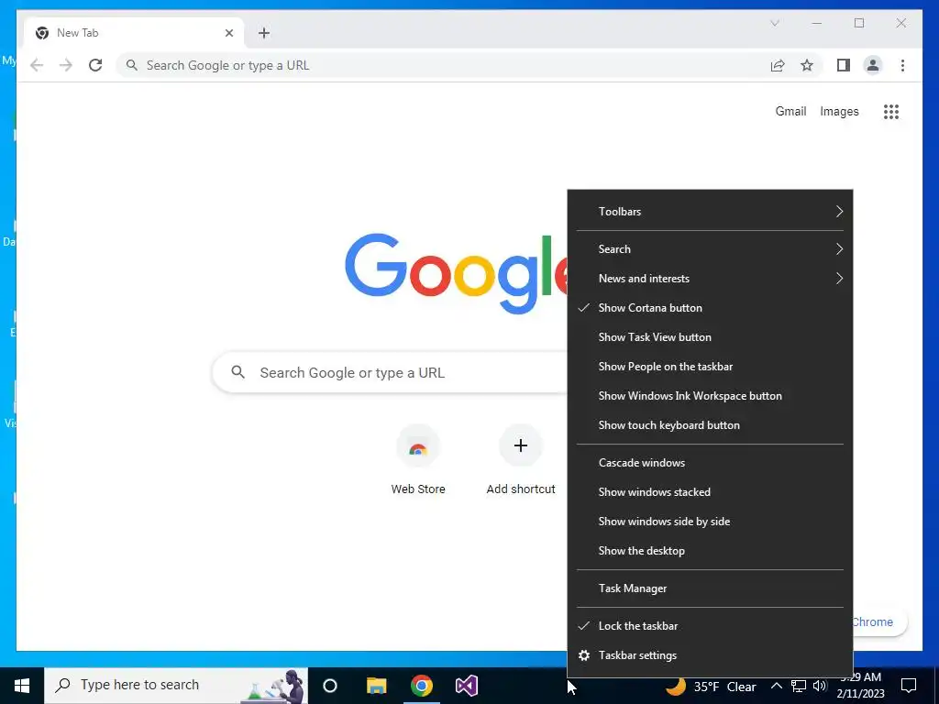The height and width of the screenshot is (704, 939).
Task: Expand the Toolbars submenu
Action: tap(710, 212)
